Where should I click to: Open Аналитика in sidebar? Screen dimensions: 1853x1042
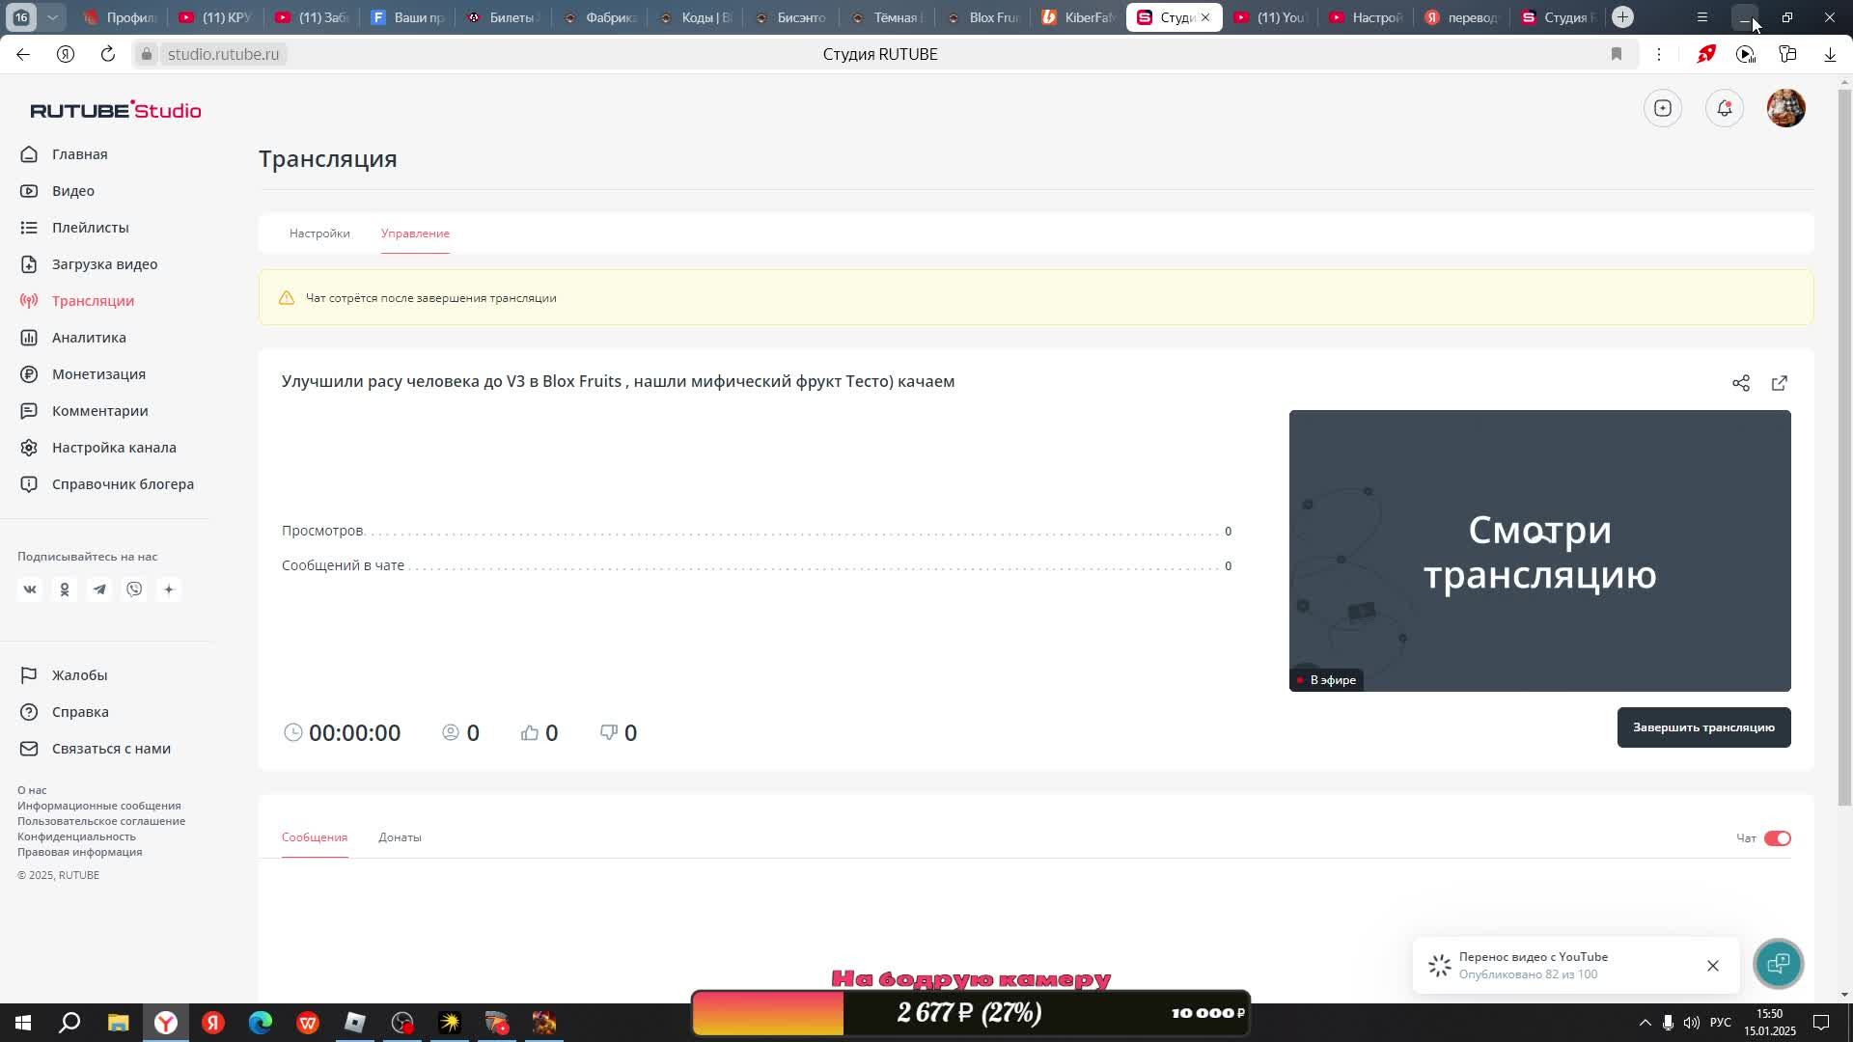(89, 338)
